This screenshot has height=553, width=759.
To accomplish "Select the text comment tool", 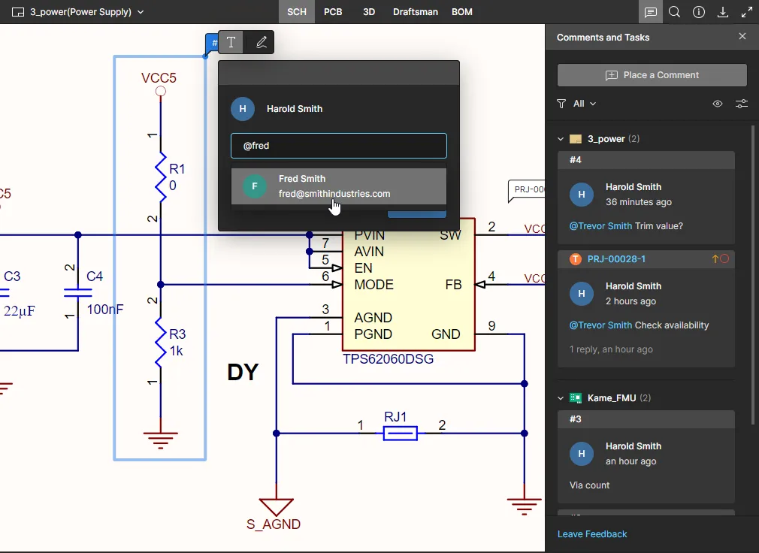I will [231, 43].
